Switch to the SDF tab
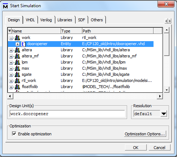 click(82, 20)
